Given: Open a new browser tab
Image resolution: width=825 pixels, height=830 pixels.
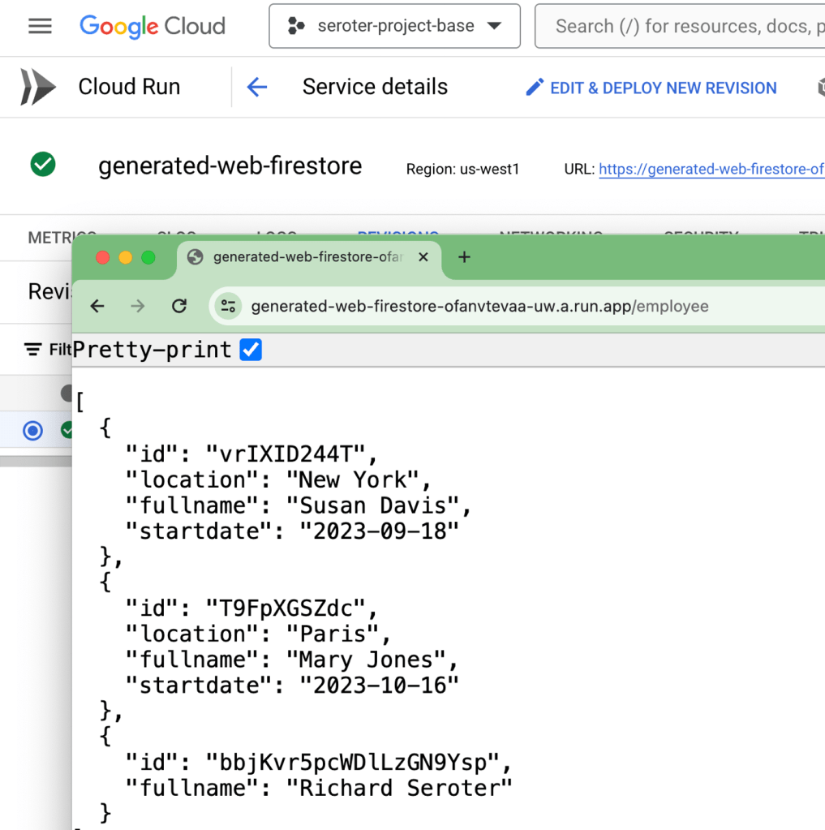Looking at the screenshot, I should pyautogui.click(x=464, y=257).
